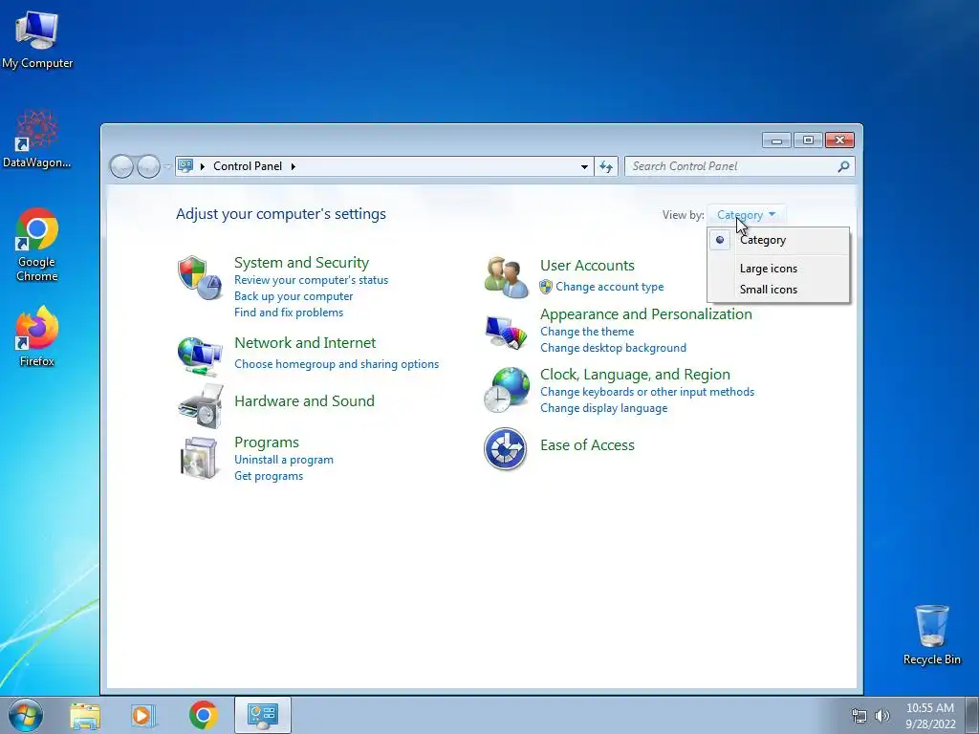
Task: Open the Programs heading link
Action: pos(267,443)
